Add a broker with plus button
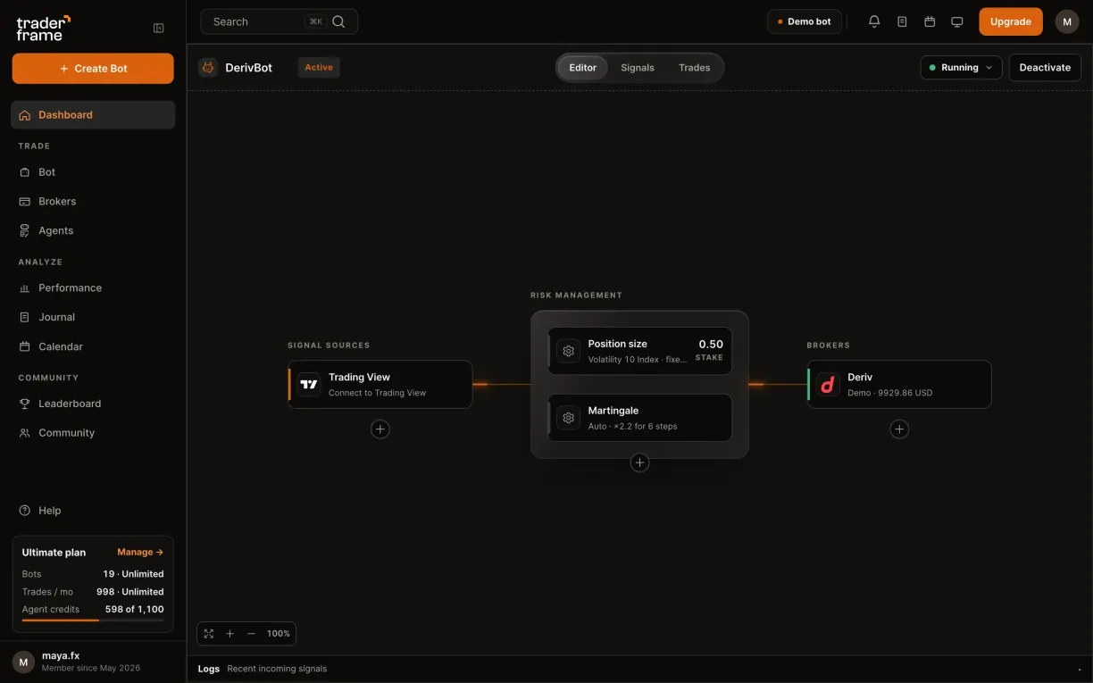 pos(899,429)
